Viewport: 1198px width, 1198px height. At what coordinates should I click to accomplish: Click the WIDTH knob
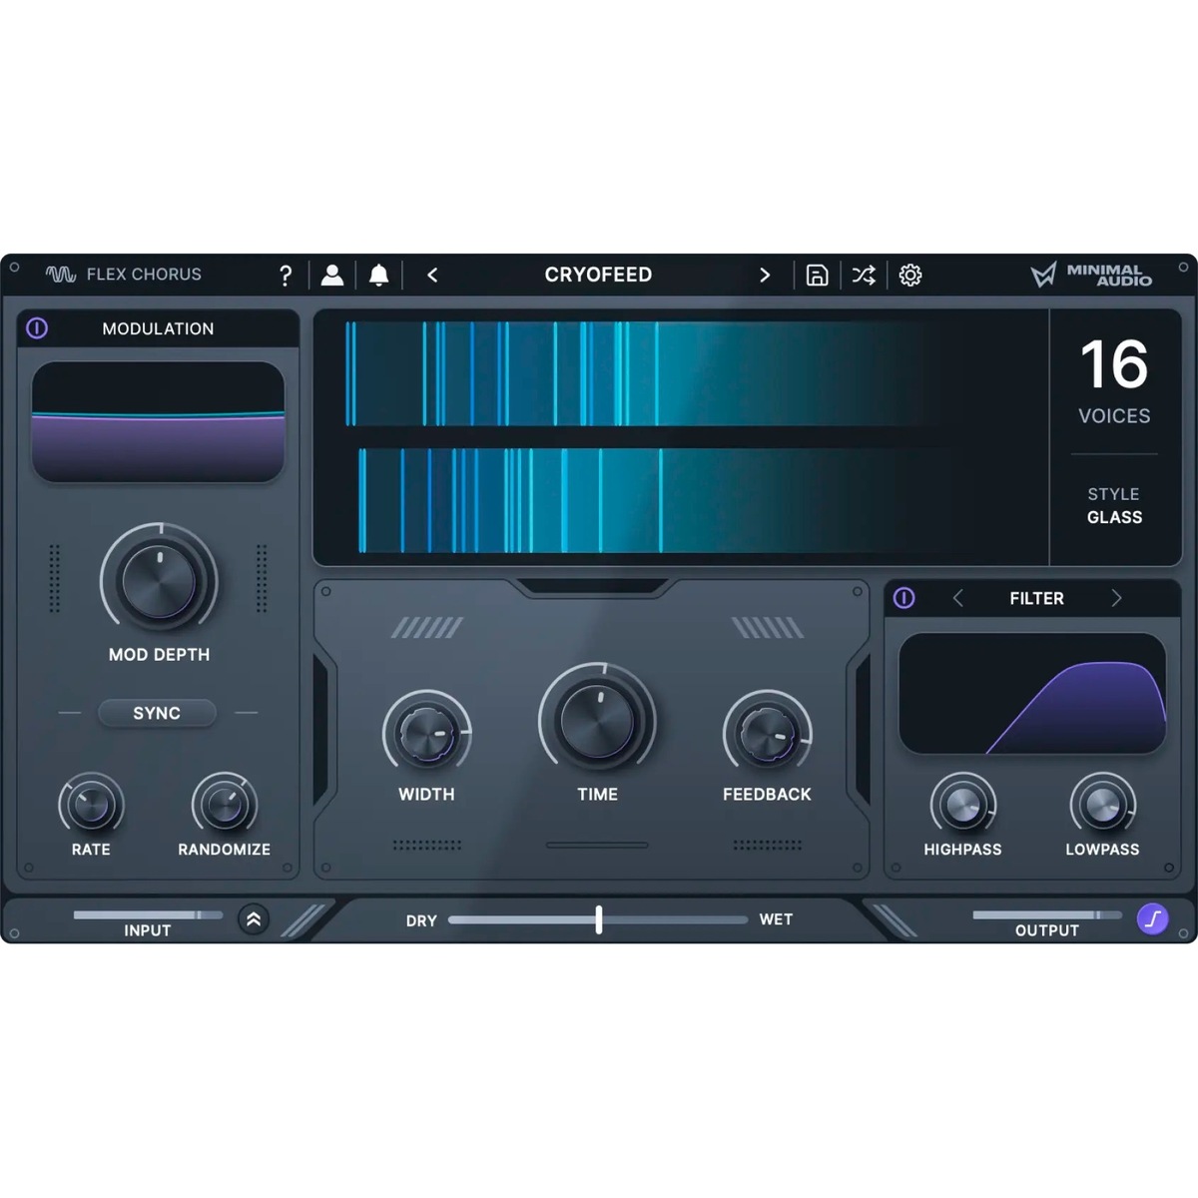pos(426,734)
